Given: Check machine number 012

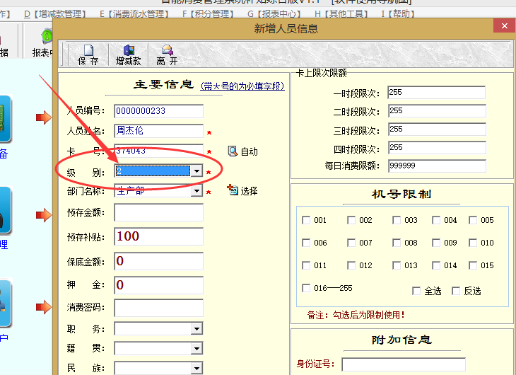Looking at the screenshot, I should (x=351, y=265).
